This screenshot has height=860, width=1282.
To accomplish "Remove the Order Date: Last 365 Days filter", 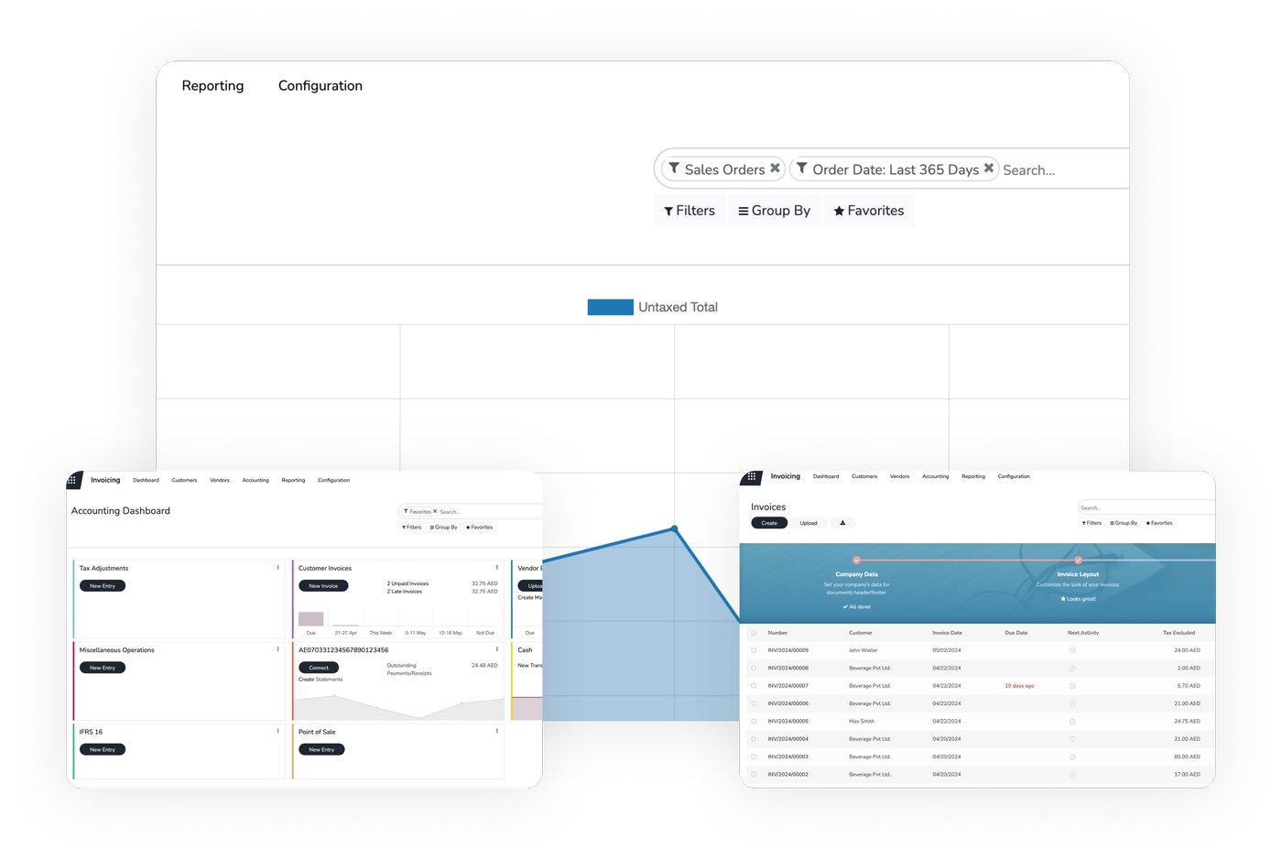I will pos(989,169).
